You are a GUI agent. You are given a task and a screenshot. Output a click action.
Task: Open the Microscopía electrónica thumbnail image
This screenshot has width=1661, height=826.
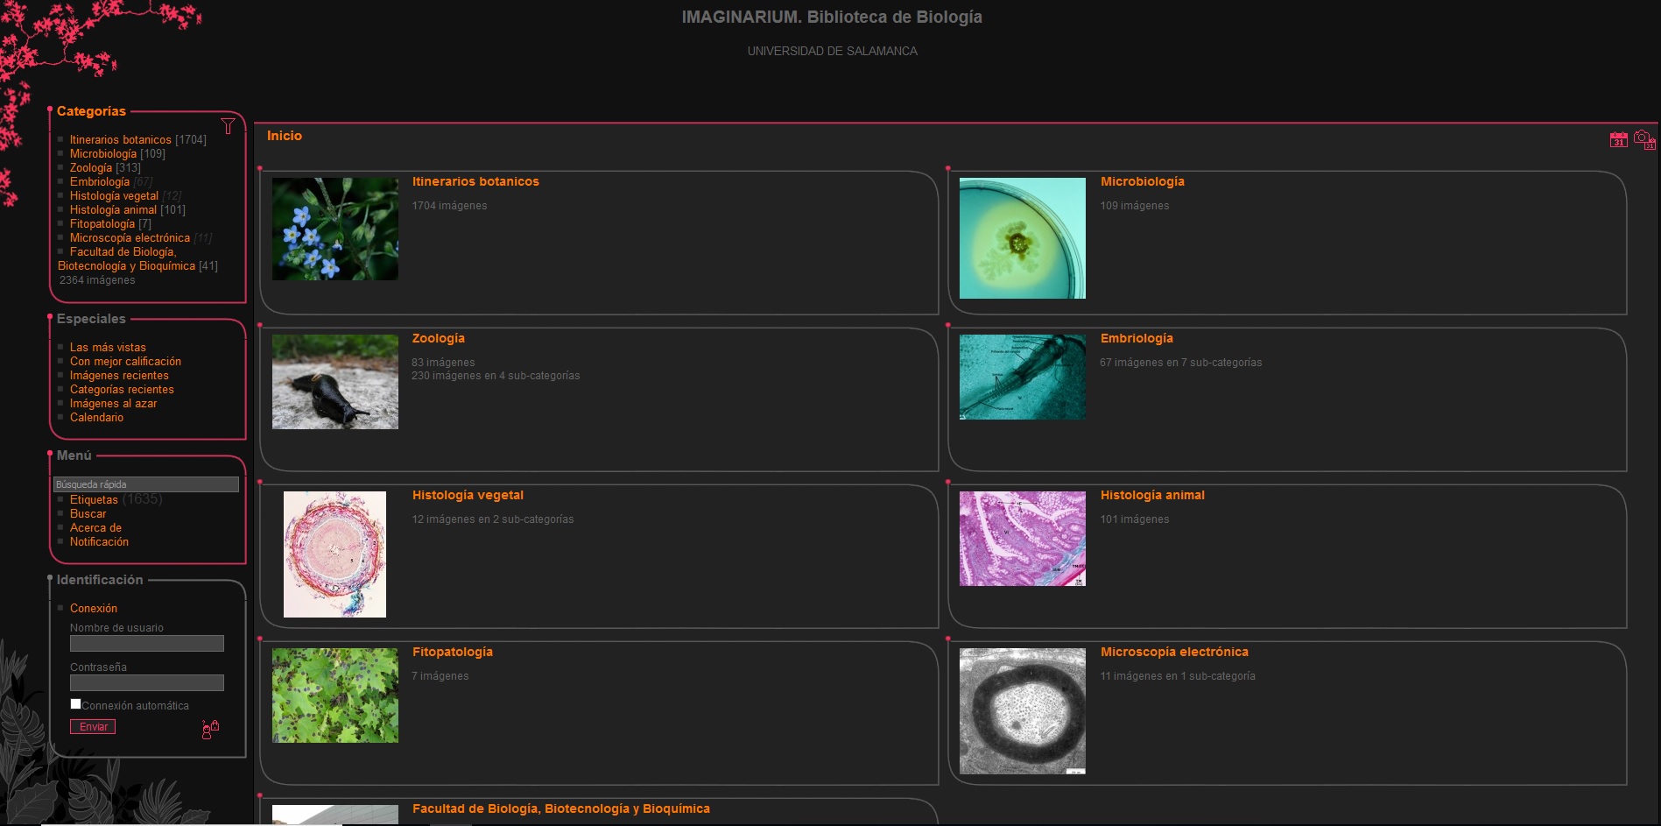pos(1022,711)
